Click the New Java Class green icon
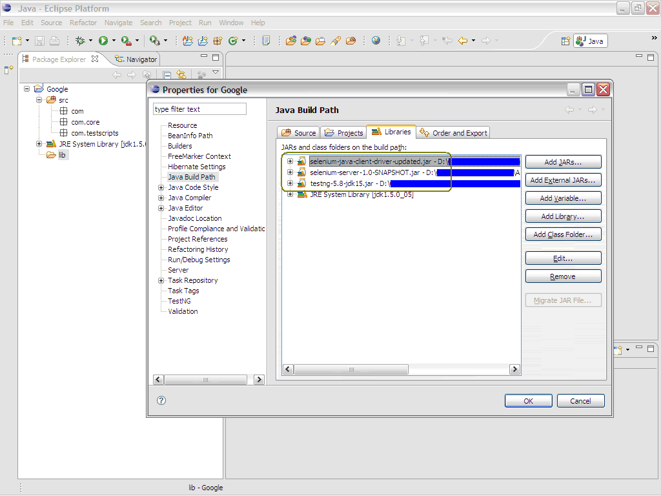661x496 pixels. (x=233, y=41)
